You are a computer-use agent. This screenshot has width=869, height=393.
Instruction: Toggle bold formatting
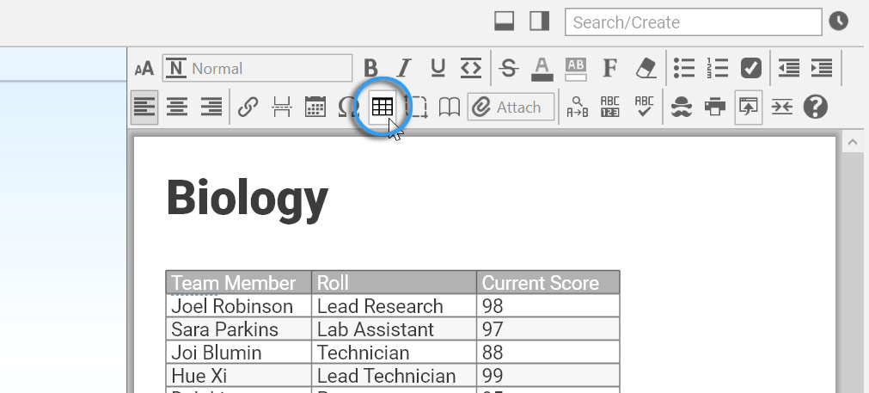370,68
